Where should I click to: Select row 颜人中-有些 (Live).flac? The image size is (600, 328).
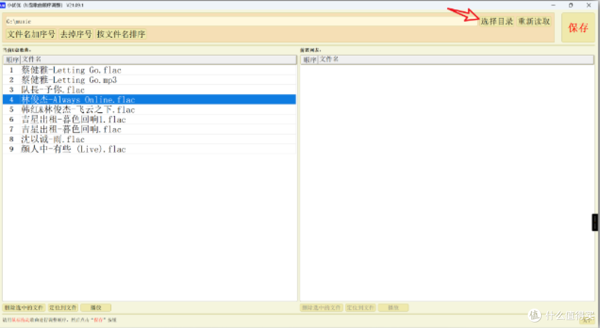point(149,149)
